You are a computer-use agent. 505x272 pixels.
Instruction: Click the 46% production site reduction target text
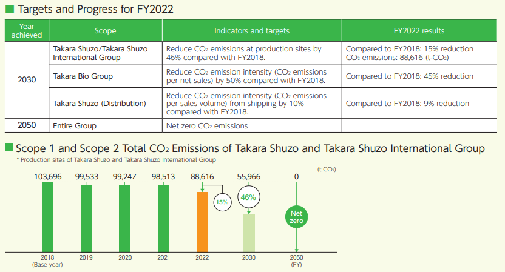(244, 53)
